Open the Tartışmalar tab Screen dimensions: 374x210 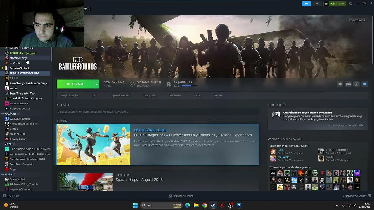[150, 95]
